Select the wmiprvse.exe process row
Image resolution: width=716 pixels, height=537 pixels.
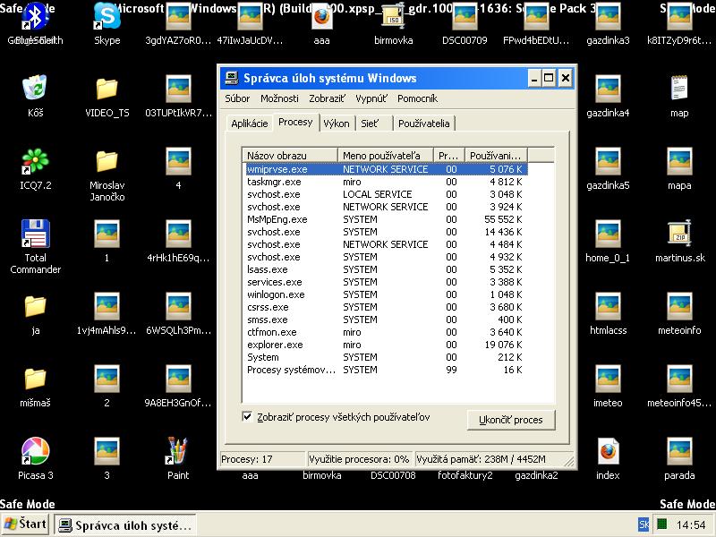click(386, 169)
